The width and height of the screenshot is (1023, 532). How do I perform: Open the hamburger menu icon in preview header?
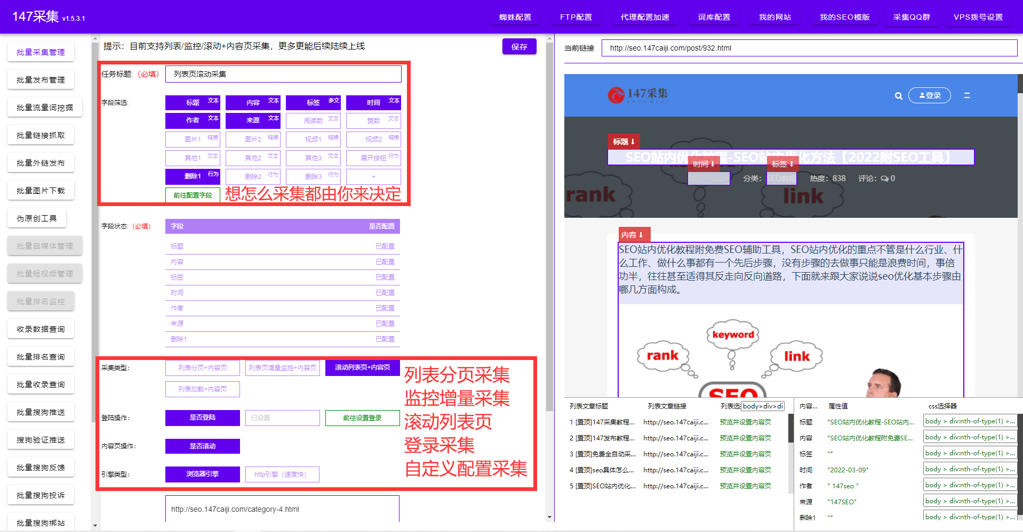(x=966, y=95)
